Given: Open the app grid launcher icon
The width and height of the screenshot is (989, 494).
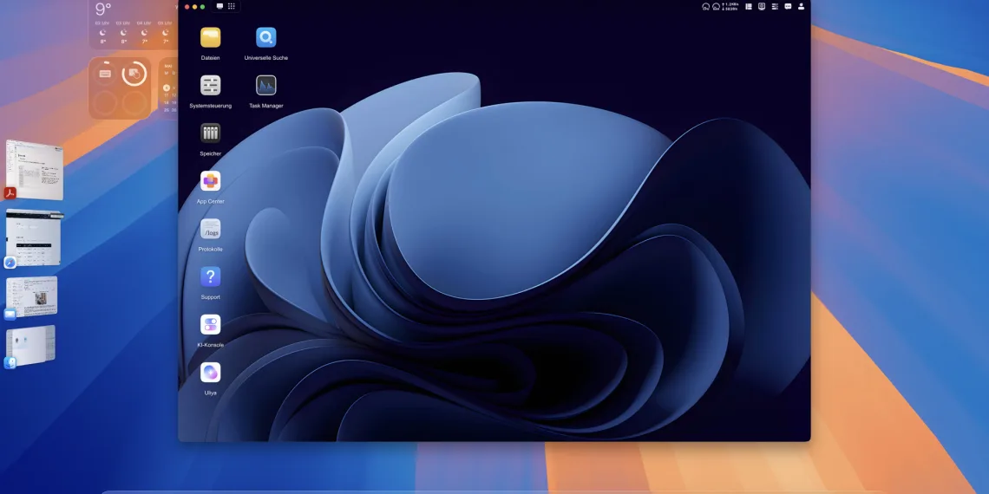Looking at the screenshot, I should coord(232,6).
